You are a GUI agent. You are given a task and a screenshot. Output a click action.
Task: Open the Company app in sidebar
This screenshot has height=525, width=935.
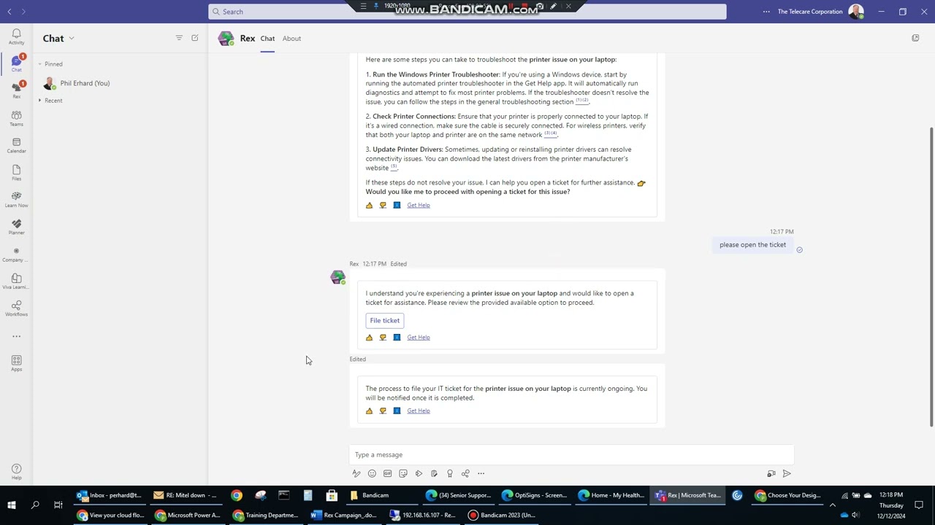[x=16, y=254]
